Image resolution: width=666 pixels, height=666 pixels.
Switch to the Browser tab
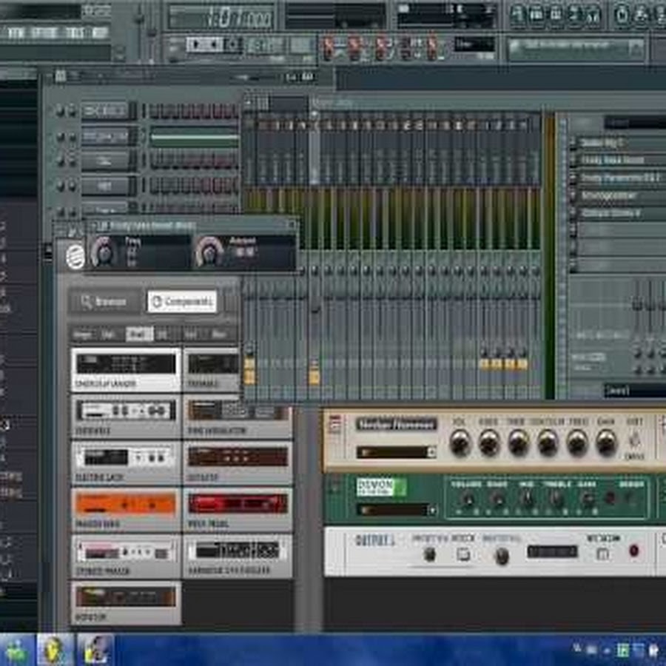click(104, 302)
